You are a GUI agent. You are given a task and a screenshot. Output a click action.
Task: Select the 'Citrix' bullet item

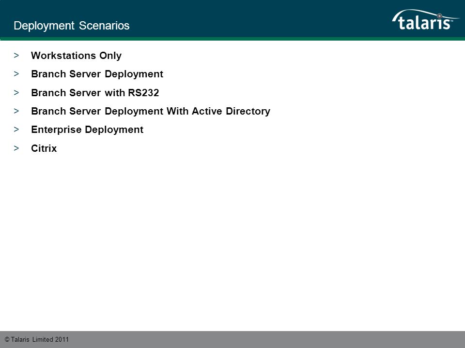44,148
